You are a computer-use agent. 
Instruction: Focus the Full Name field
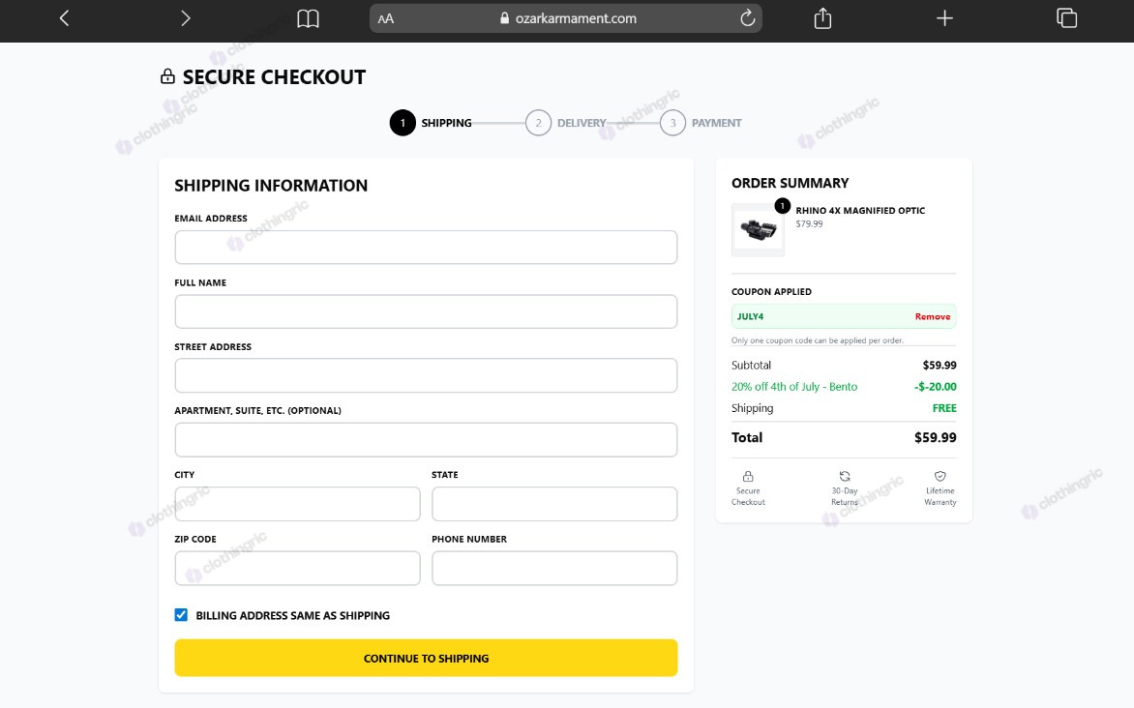pos(426,311)
